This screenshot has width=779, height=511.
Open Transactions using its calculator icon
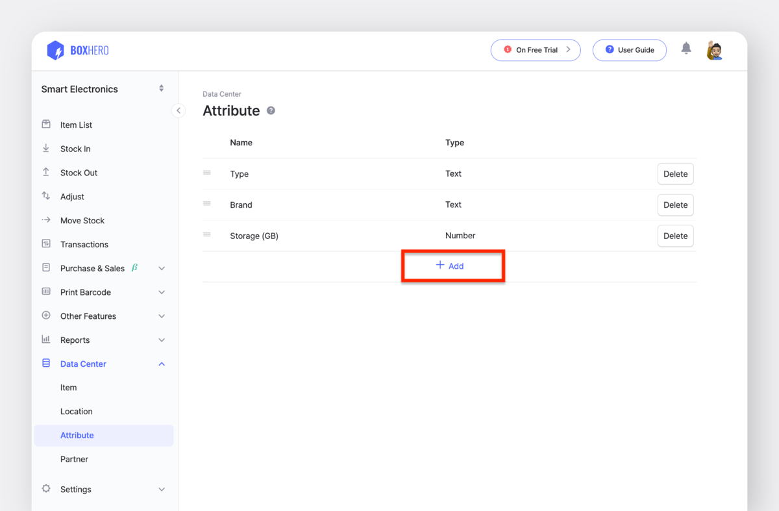(x=45, y=244)
